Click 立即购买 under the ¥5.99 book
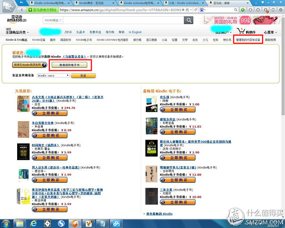Viewport: 285px width, 228px height. click(49, 157)
